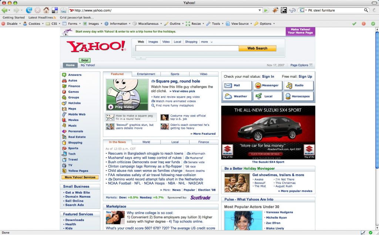Click the TAG toolbar icon
The height and width of the screenshot is (235, 379).
63,10
